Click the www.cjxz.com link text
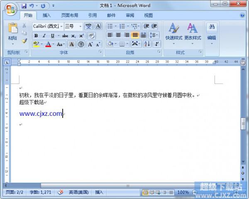The width and height of the screenshot is (249, 199). tap(41, 114)
